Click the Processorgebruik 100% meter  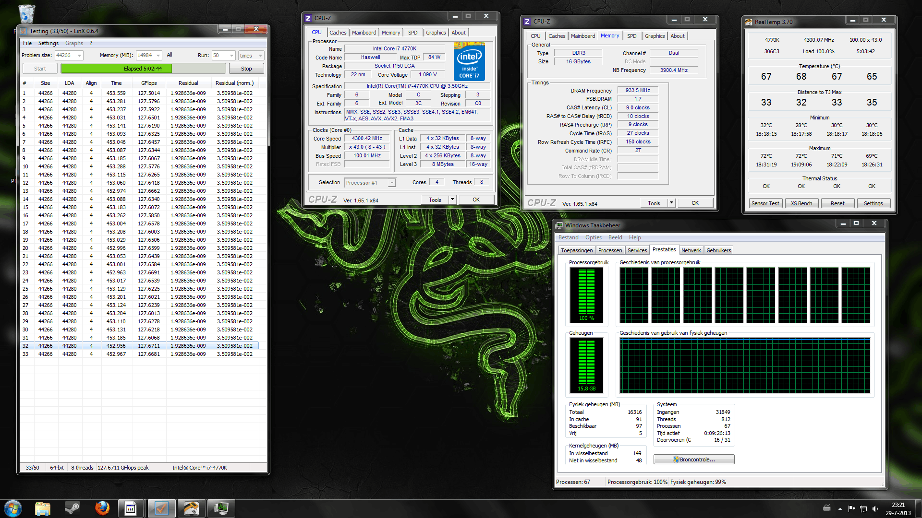(x=586, y=294)
